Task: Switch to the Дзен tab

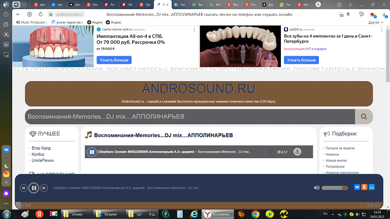Action: pos(74,5)
